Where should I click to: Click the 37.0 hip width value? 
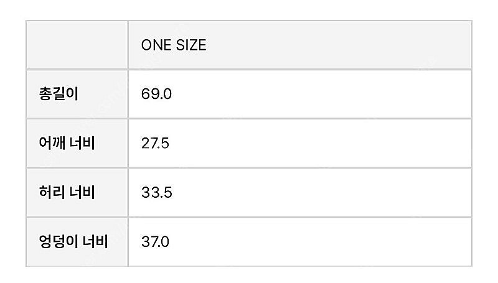[155, 242]
